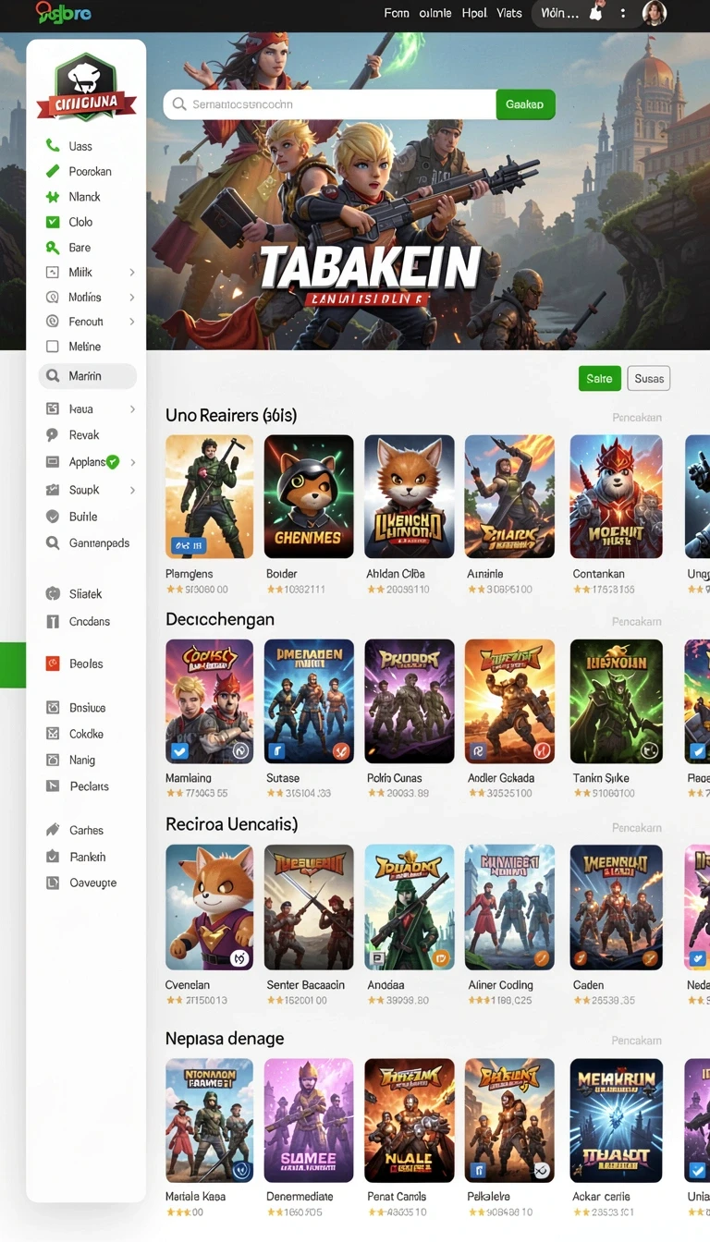
Task: Expand the Fenoutt submenu chevron
Action: click(132, 322)
